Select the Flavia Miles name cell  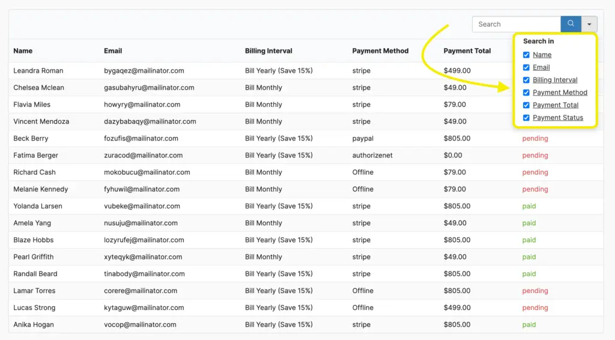tap(32, 105)
